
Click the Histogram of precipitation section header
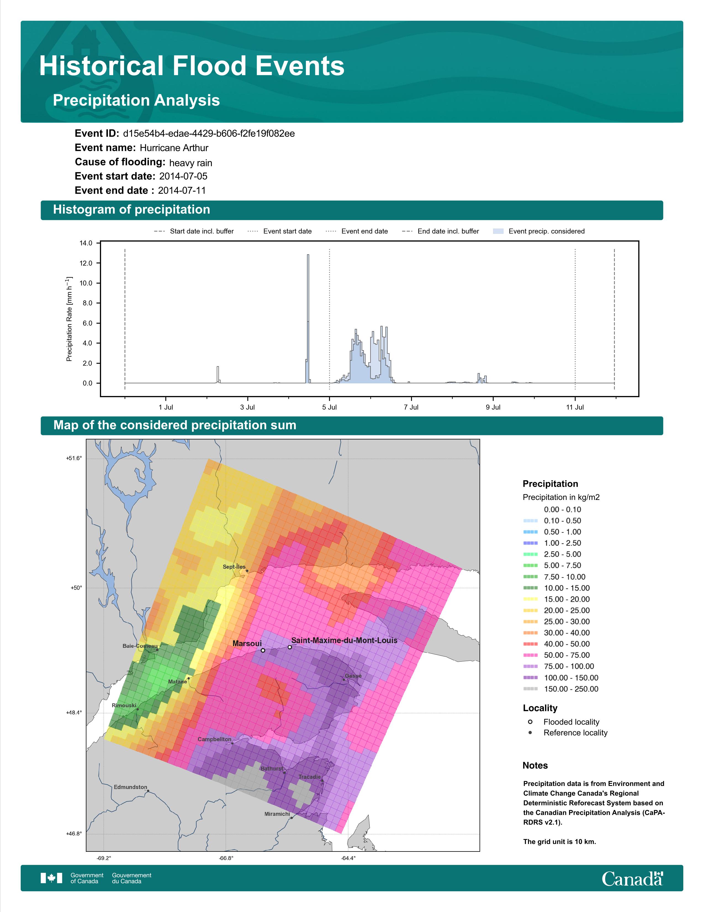[x=351, y=210]
